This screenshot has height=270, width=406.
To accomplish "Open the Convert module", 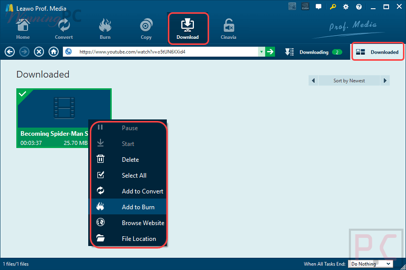I will click(x=64, y=29).
